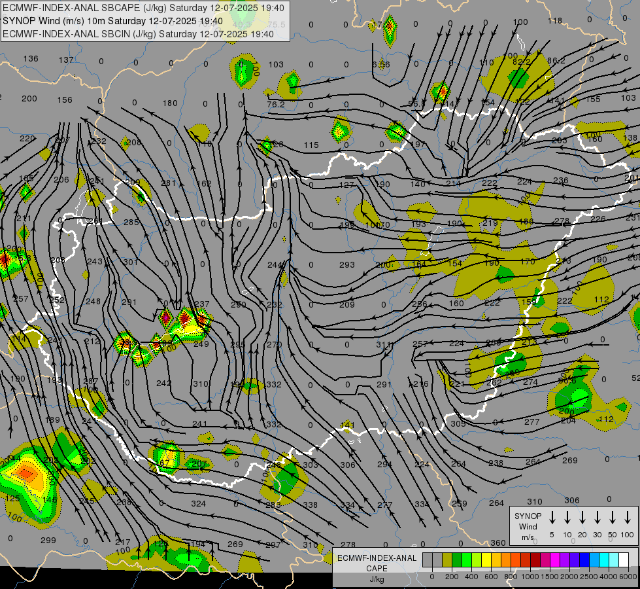Click the 'J/kg' unit label in the legend
Screen dimensions: 640x589
(377, 579)
